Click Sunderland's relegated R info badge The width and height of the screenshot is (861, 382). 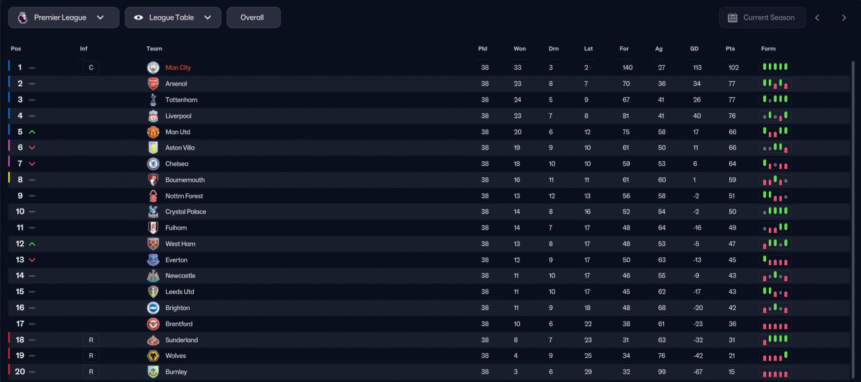pyautogui.click(x=91, y=340)
